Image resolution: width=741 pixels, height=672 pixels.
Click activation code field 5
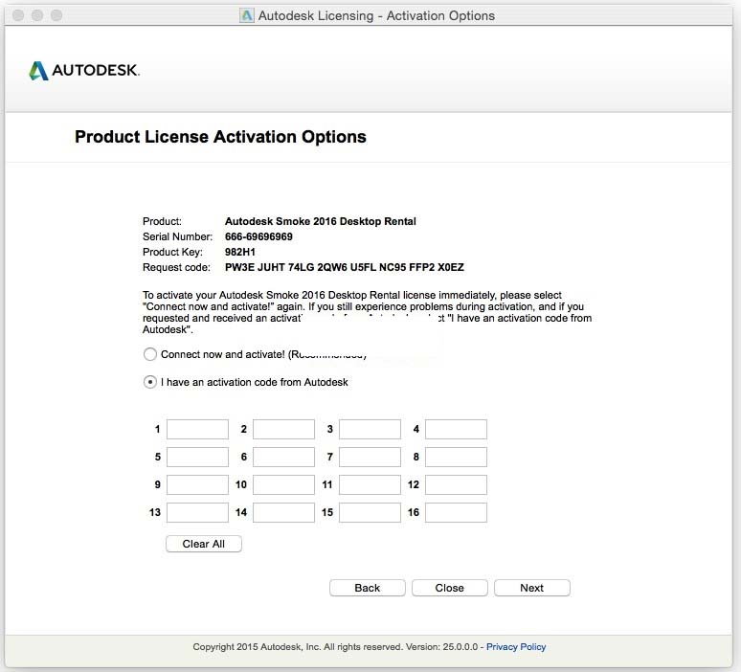[197, 457]
